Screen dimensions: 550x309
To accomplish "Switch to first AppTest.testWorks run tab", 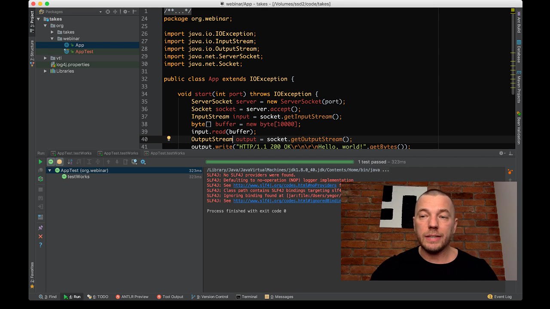I will point(71,153).
